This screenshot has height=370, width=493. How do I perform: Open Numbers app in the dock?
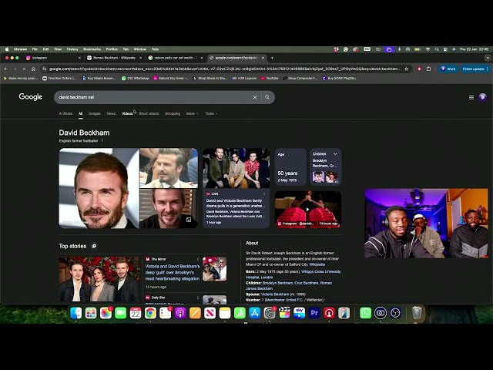click(240, 313)
